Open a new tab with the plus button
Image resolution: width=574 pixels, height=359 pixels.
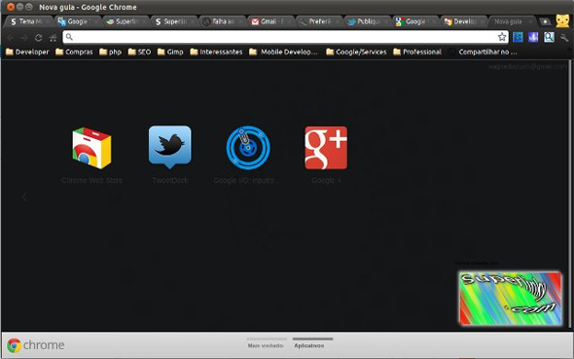click(x=545, y=21)
